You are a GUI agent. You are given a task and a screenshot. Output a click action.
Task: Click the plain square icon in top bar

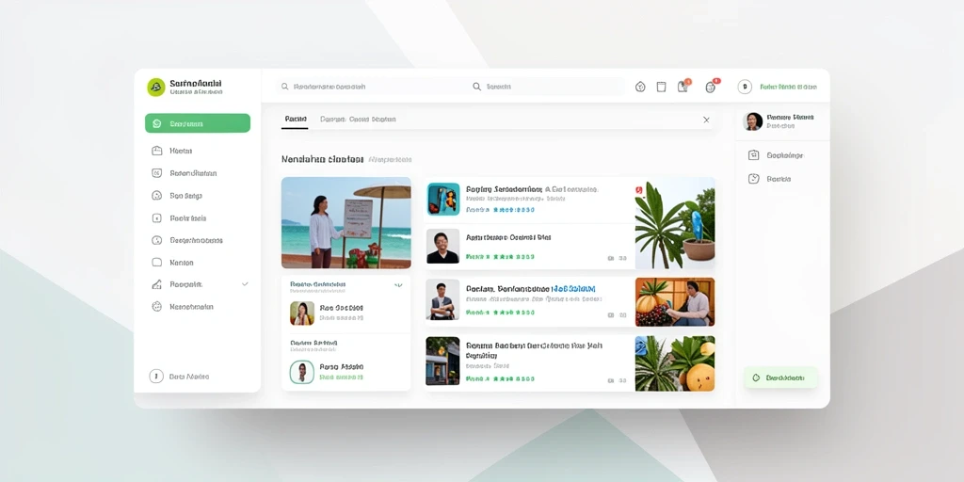(x=662, y=87)
